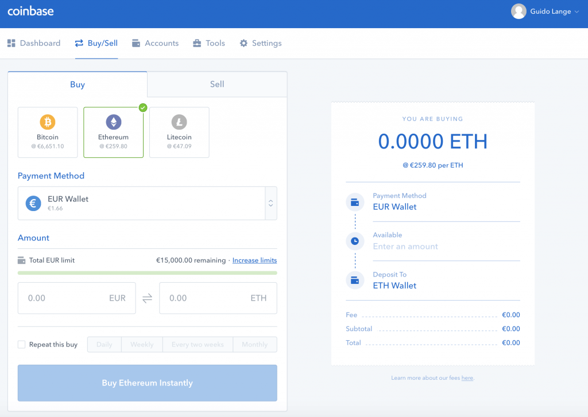Screen dimensions: 588x417
Task: Click the Litecoin coin icon
Action: 179,122
